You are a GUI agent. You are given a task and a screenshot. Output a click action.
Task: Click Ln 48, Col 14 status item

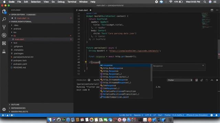coord(125,115)
